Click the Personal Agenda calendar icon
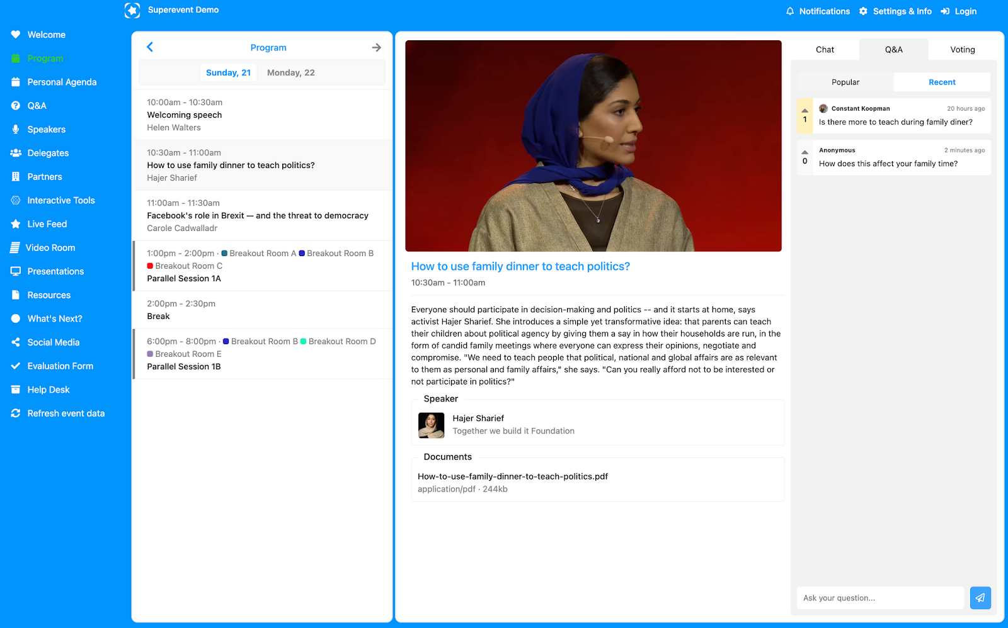Image resolution: width=1008 pixels, height=628 pixels. coord(16,82)
